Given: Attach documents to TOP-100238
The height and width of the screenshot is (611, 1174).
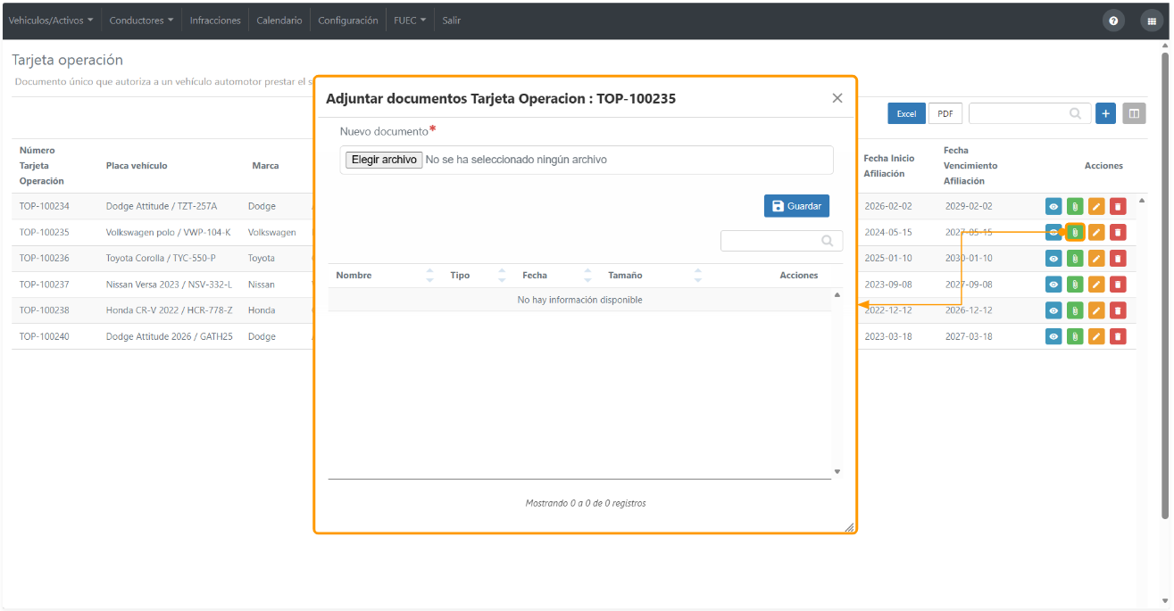Looking at the screenshot, I should 1075,310.
